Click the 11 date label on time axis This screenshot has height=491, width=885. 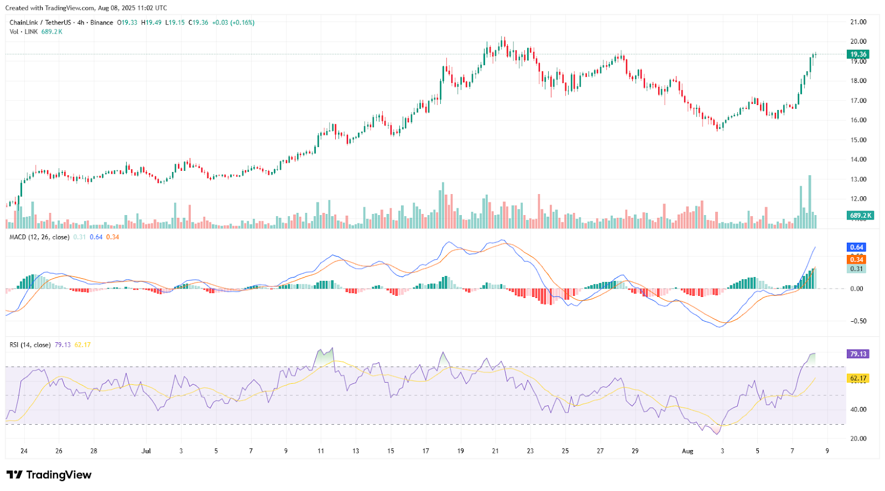[x=321, y=451]
